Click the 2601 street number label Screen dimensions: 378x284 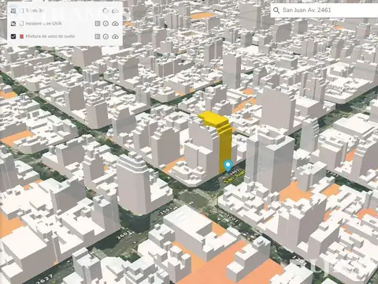click(x=124, y=234)
